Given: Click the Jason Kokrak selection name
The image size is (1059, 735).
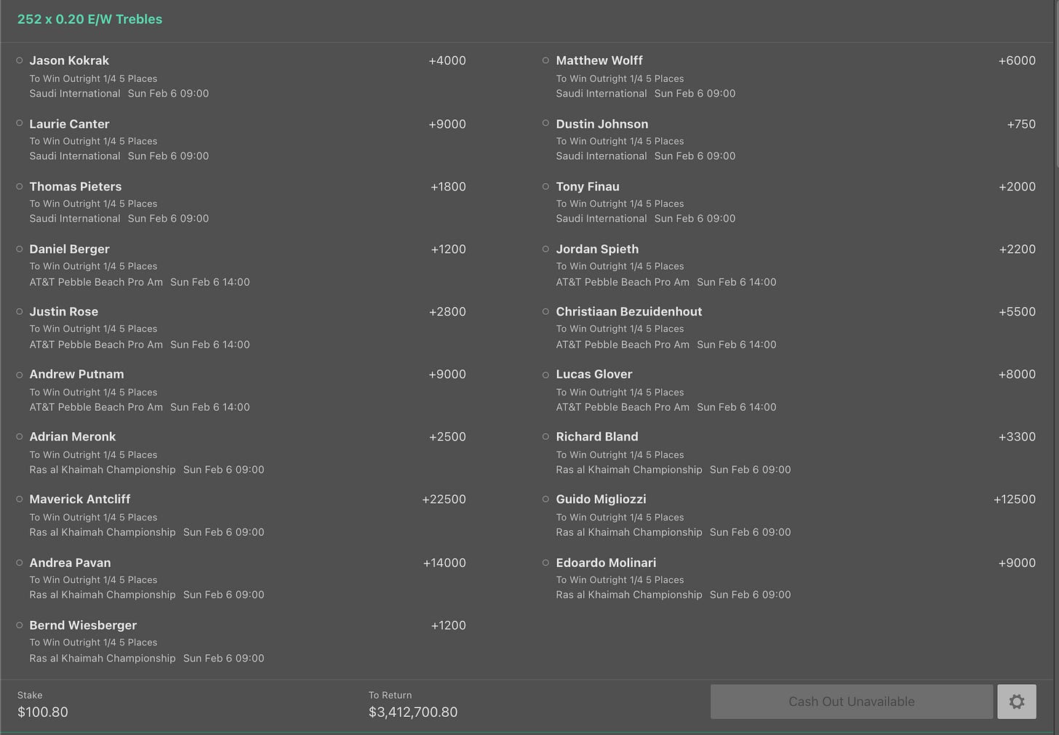Looking at the screenshot, I should tap(69, 60).
